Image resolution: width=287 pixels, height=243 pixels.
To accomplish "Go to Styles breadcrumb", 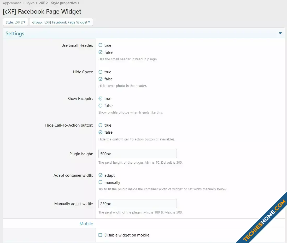I will click(30, 3).
